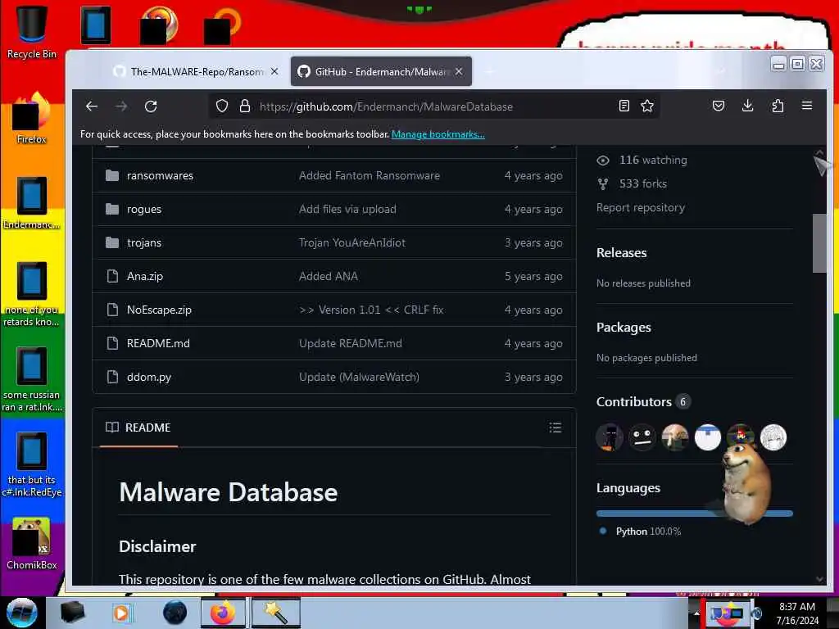The height and width of the screenshot is (629, 839).
Task: Click Report repository link
Action: coord(641,207)
